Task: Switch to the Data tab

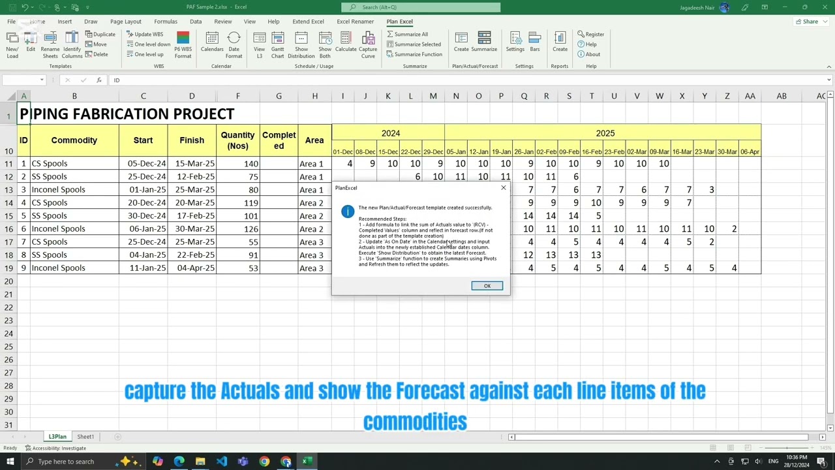Action: tap(196, 22)
